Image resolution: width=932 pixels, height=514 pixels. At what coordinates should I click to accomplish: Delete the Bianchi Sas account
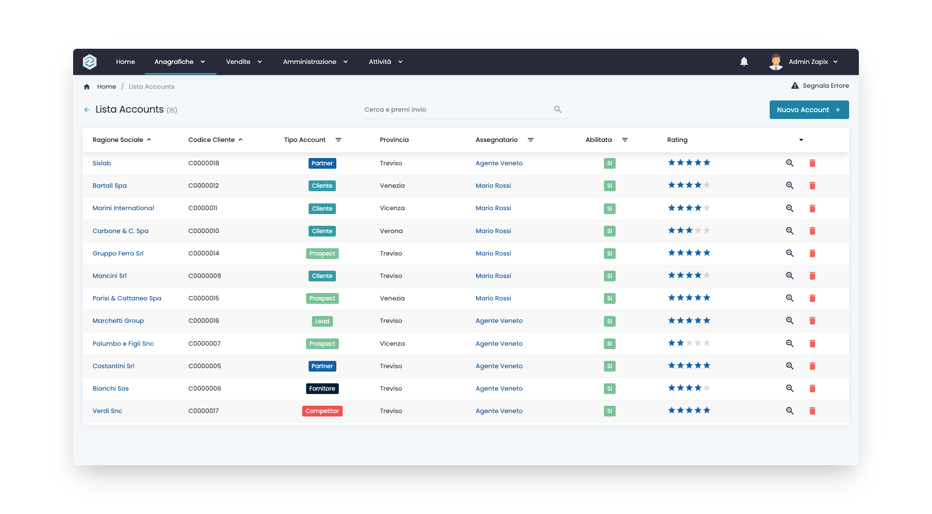click(813, 389)
